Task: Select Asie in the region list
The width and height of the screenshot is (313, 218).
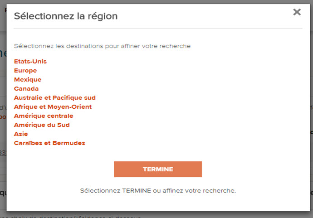Action: coord(21,134)
